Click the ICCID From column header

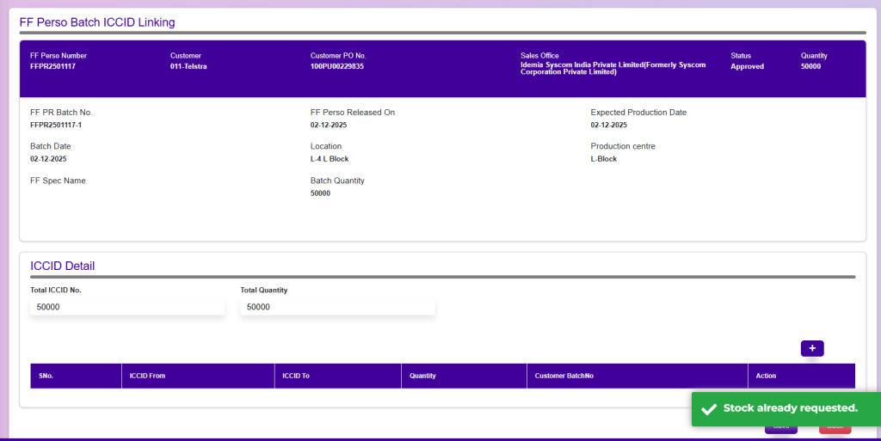147,376
